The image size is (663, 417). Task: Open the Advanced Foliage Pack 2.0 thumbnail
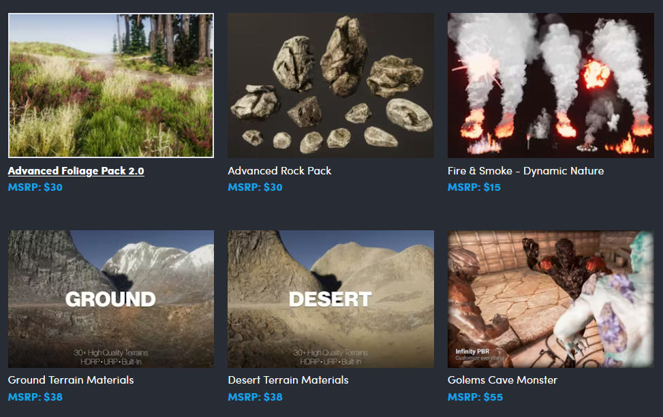pos(111,85)
